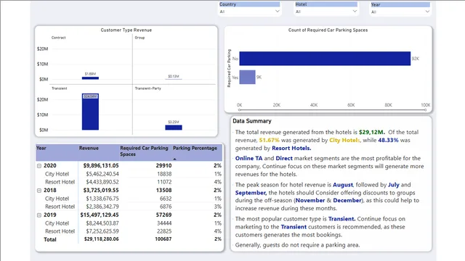
Task: Sort by Required Car Parking Spaces header
Action: click(144, 151)
